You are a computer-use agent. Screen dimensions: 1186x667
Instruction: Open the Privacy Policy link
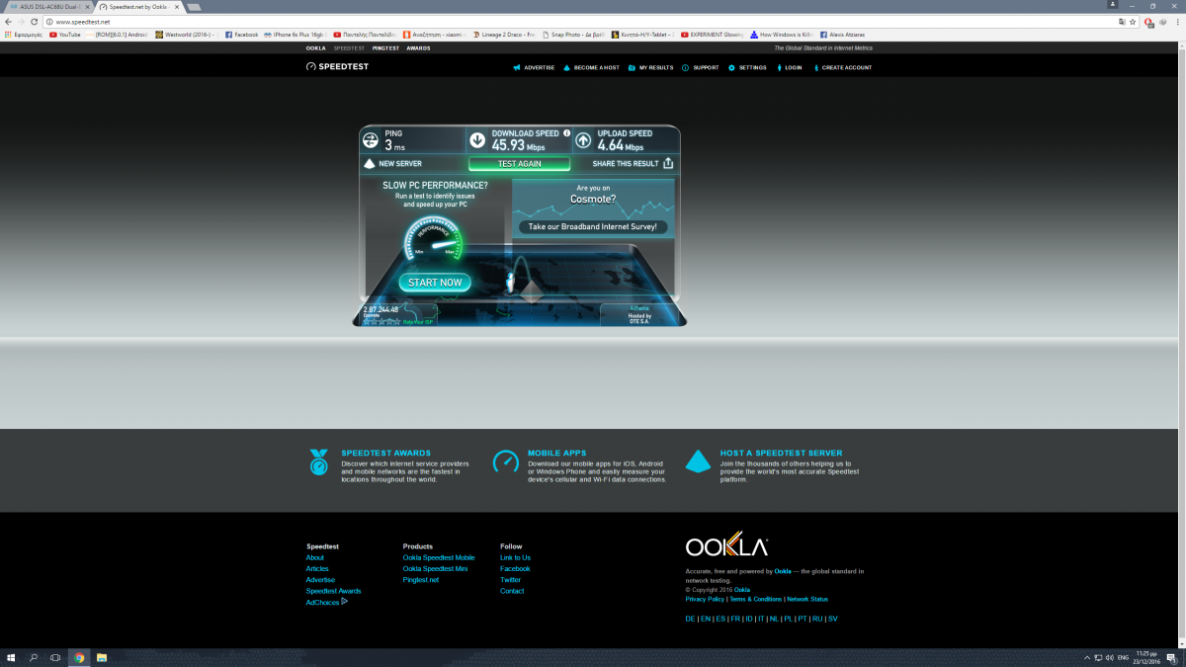pos(705,599)
